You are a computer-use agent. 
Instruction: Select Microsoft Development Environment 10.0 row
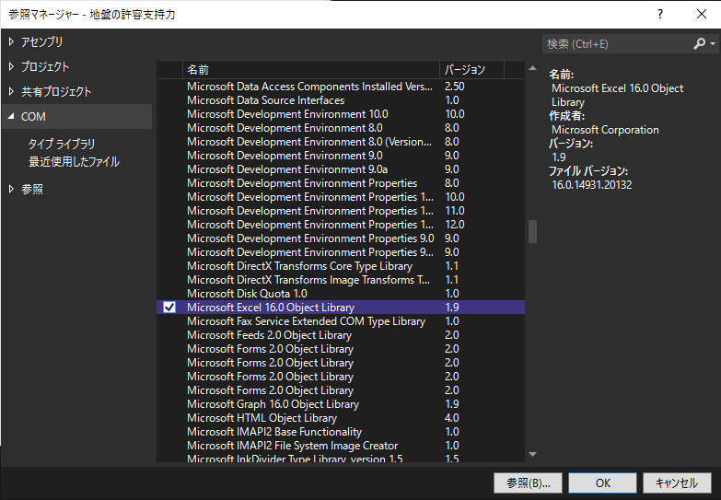click(x=341, y=113)
